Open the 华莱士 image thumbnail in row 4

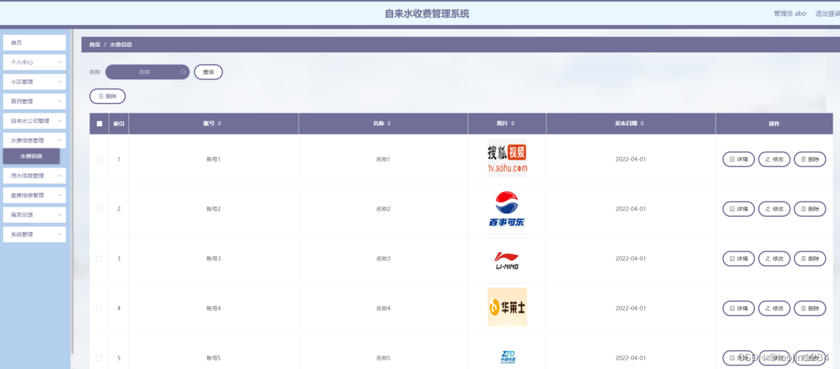click(507, 307)
